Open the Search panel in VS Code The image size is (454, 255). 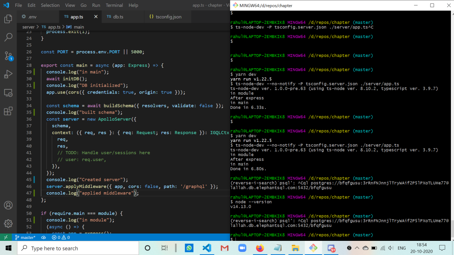(x=8, y=37)
